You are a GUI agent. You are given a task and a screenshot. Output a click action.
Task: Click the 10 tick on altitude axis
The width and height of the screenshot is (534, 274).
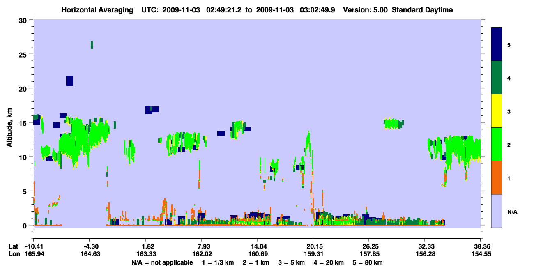click(x=24, y=157)
